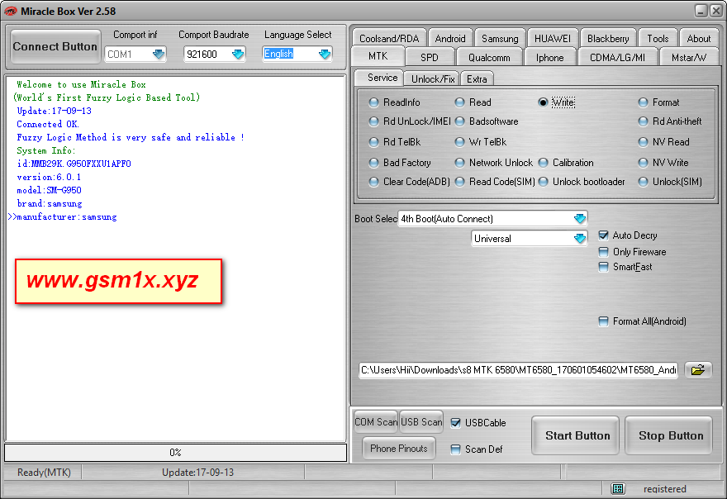The image size is (727, 499).
Task: Switch to the HUAWEI tab
Action: click(553, 39)
